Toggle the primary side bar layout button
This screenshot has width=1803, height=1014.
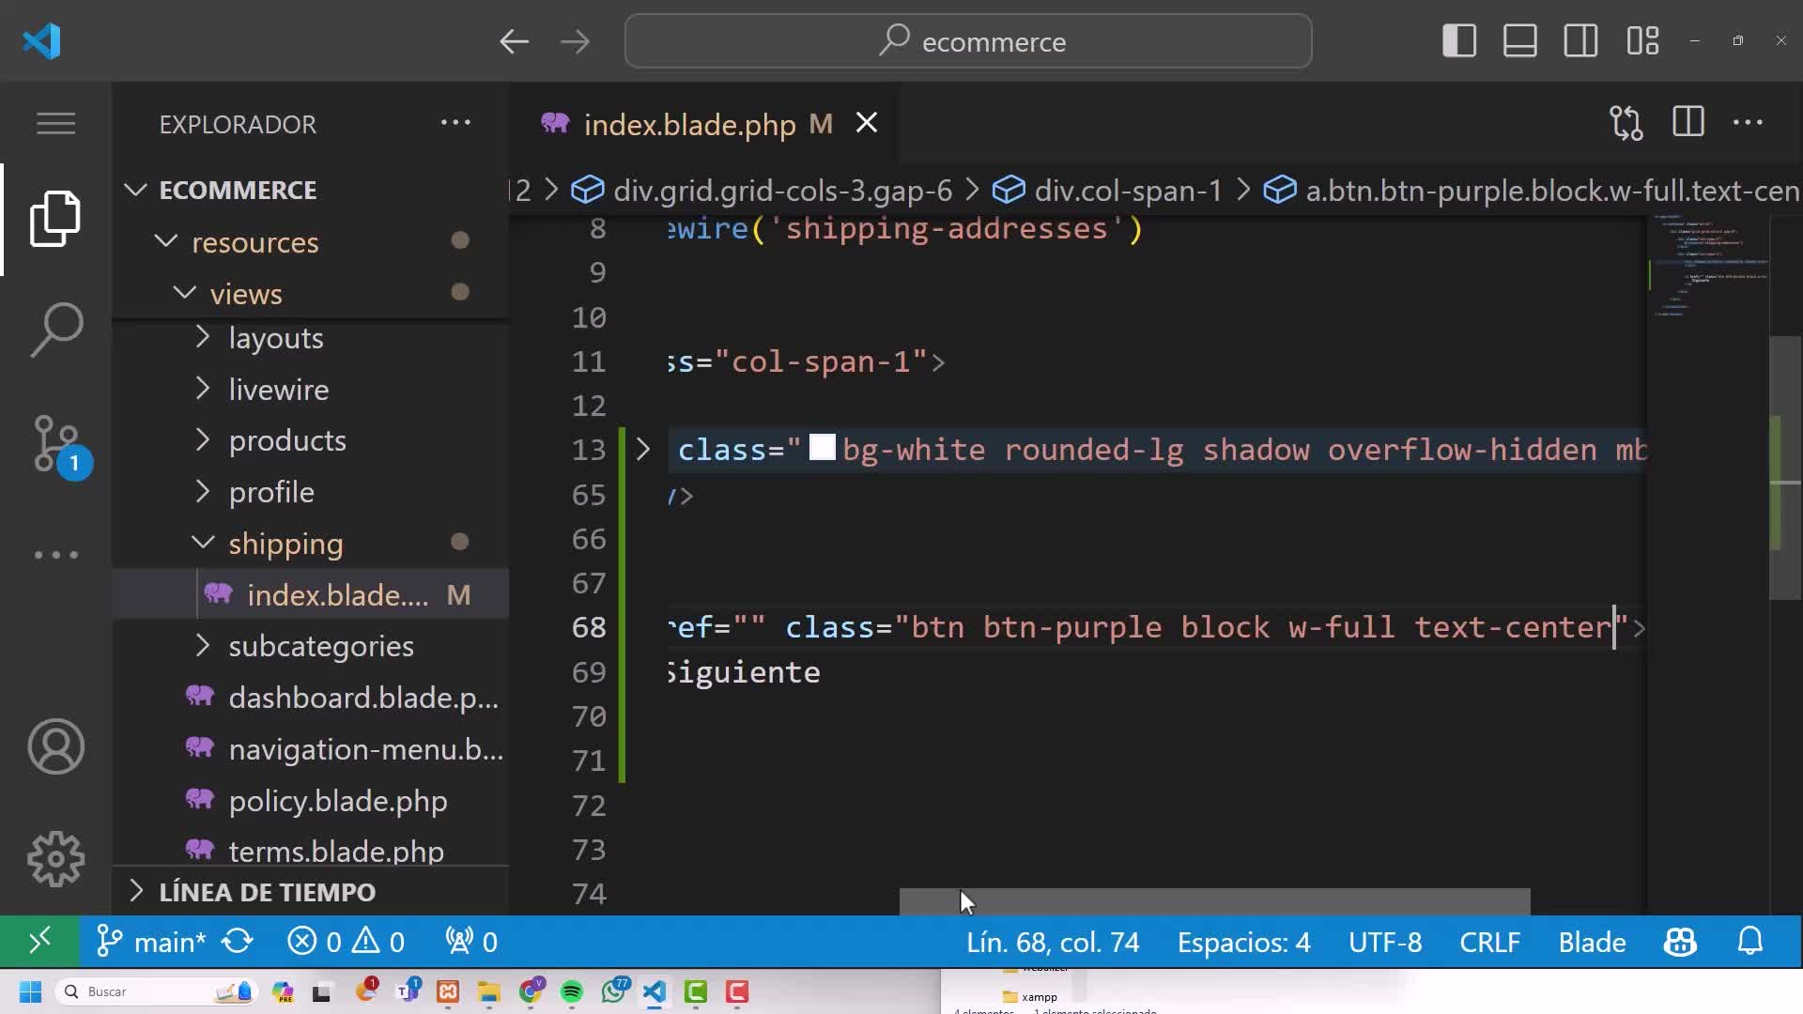(x=1458, y=41)
